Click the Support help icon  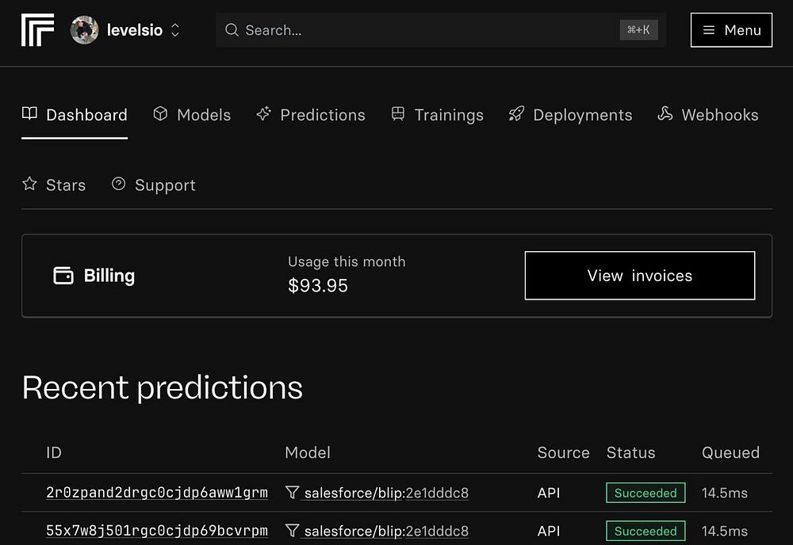click(x=118, y=184)
